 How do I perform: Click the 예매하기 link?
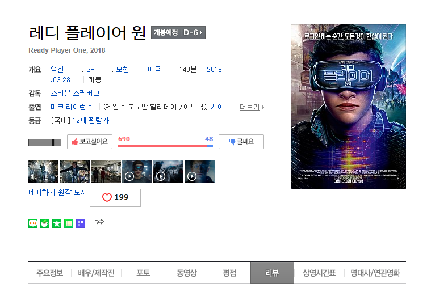click(x=42, y=192)
